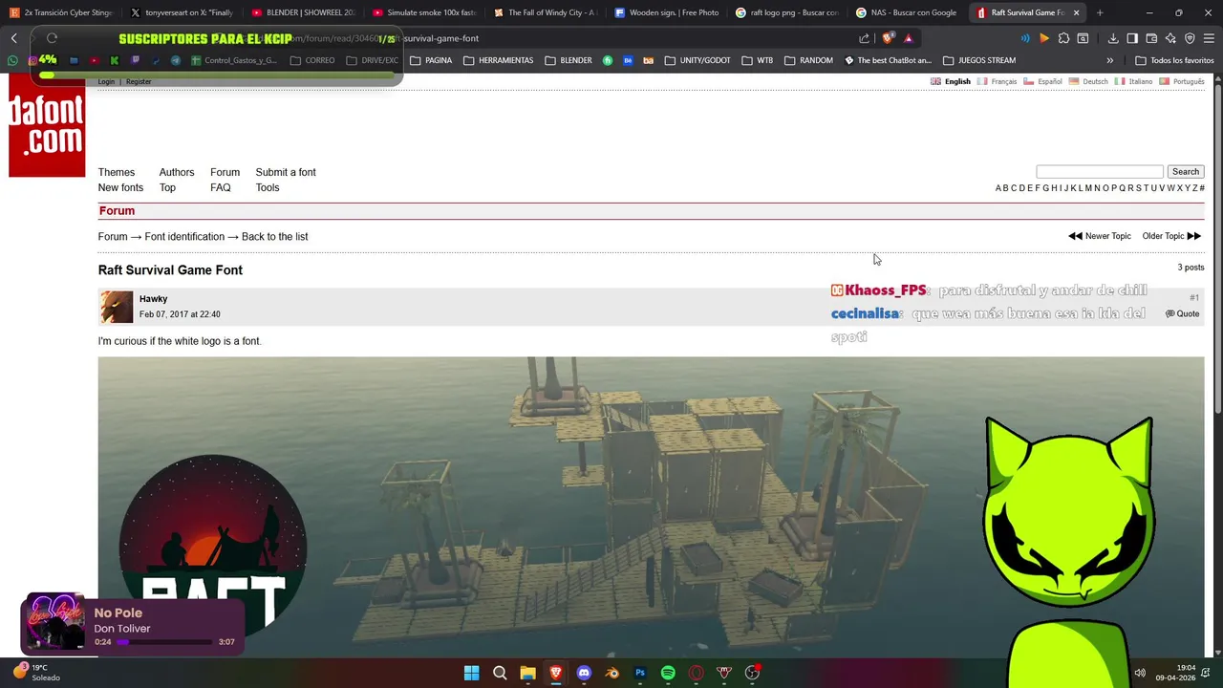1223x688 pixels.
Task: Open Spotify from the taskbar
Action: pyautogui.click(x=668, y=673)
